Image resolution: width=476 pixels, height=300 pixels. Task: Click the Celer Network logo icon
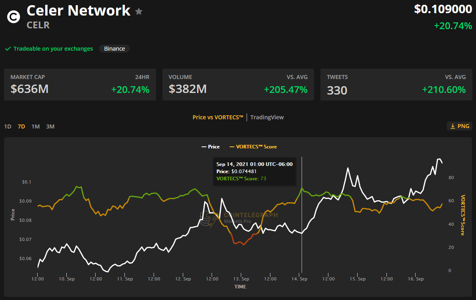point(13,17)
